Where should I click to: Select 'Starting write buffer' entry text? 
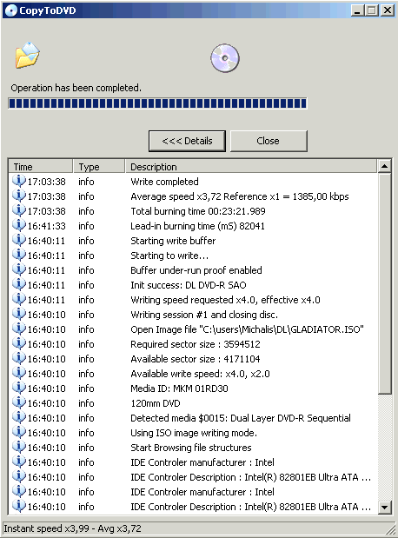coord(173,241)
